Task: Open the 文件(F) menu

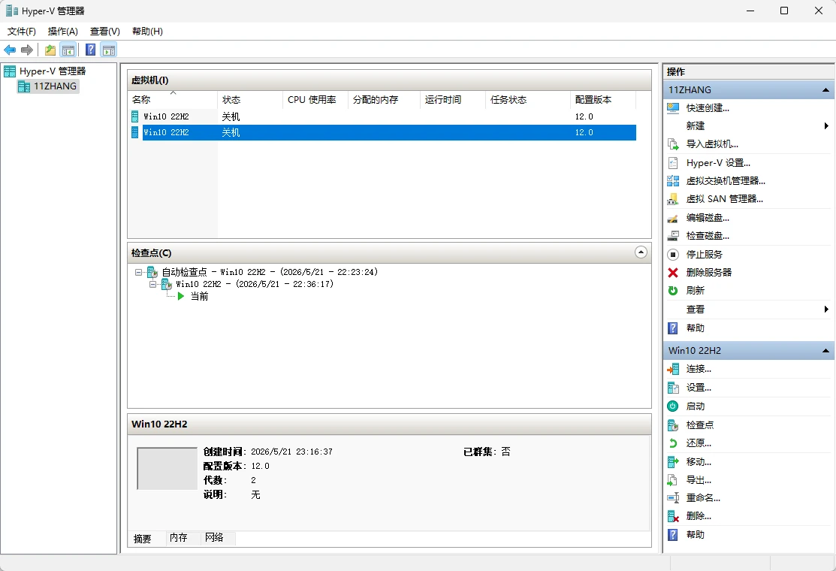Action: point(21,32)
